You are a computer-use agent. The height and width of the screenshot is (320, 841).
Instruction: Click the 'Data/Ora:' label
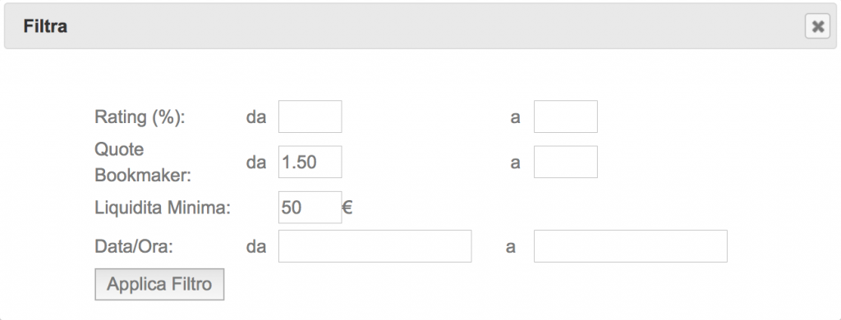(x=134, y=247)
